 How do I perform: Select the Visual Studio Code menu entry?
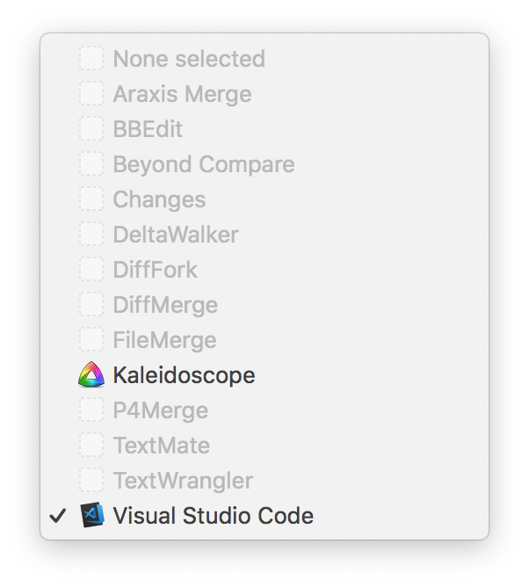coord(264,515)
